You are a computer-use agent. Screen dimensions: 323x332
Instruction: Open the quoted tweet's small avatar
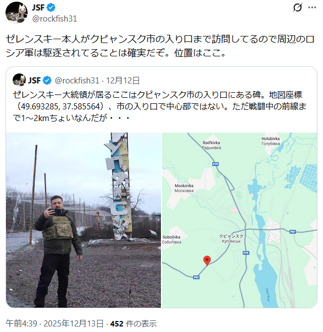tap(19, 80)
